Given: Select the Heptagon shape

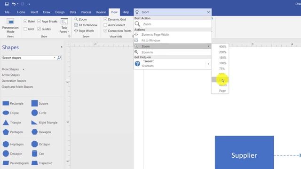Looking at the screenshot, I should coord(13,144).
